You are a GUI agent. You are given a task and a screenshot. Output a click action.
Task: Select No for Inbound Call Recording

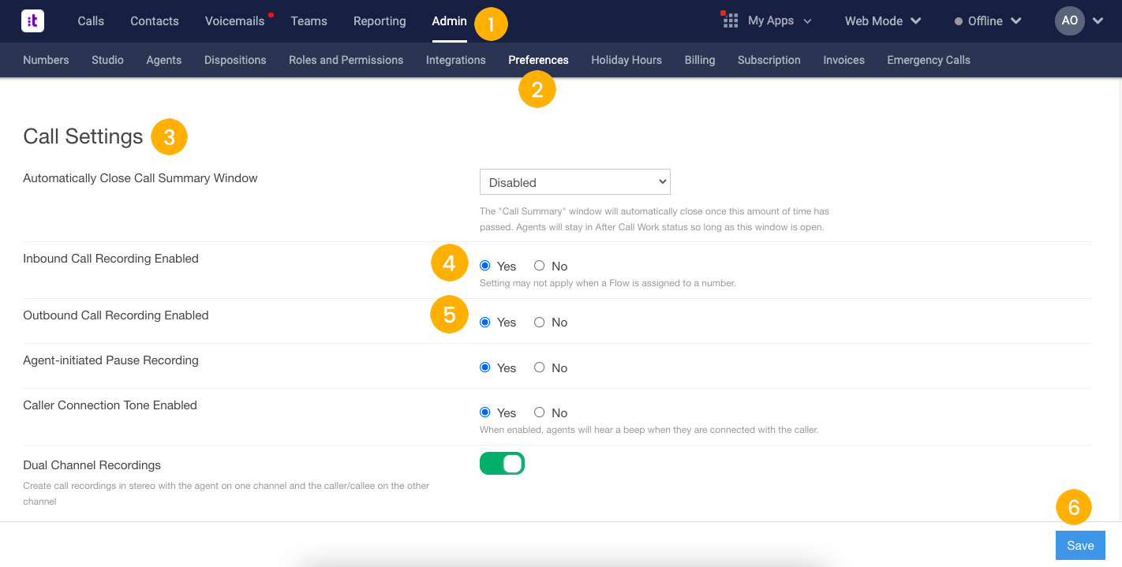[x=540, y=266]
